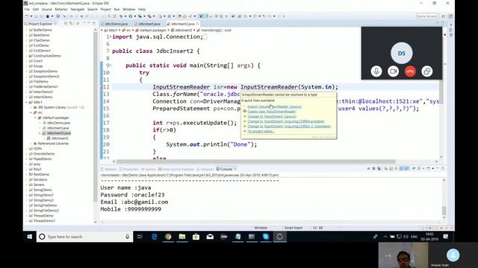Screen dimensions: 478x268
Task: Click the New file toolbar icon
Action: pos(27,16)
